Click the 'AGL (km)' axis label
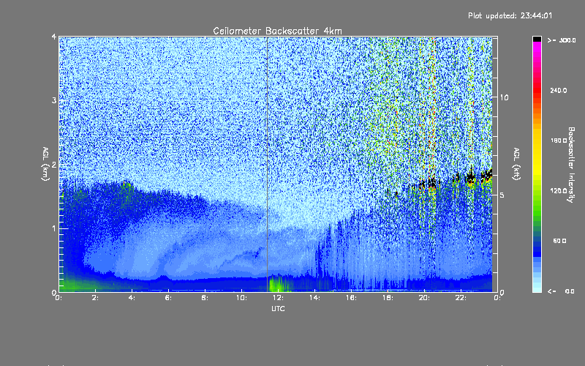 45,164
